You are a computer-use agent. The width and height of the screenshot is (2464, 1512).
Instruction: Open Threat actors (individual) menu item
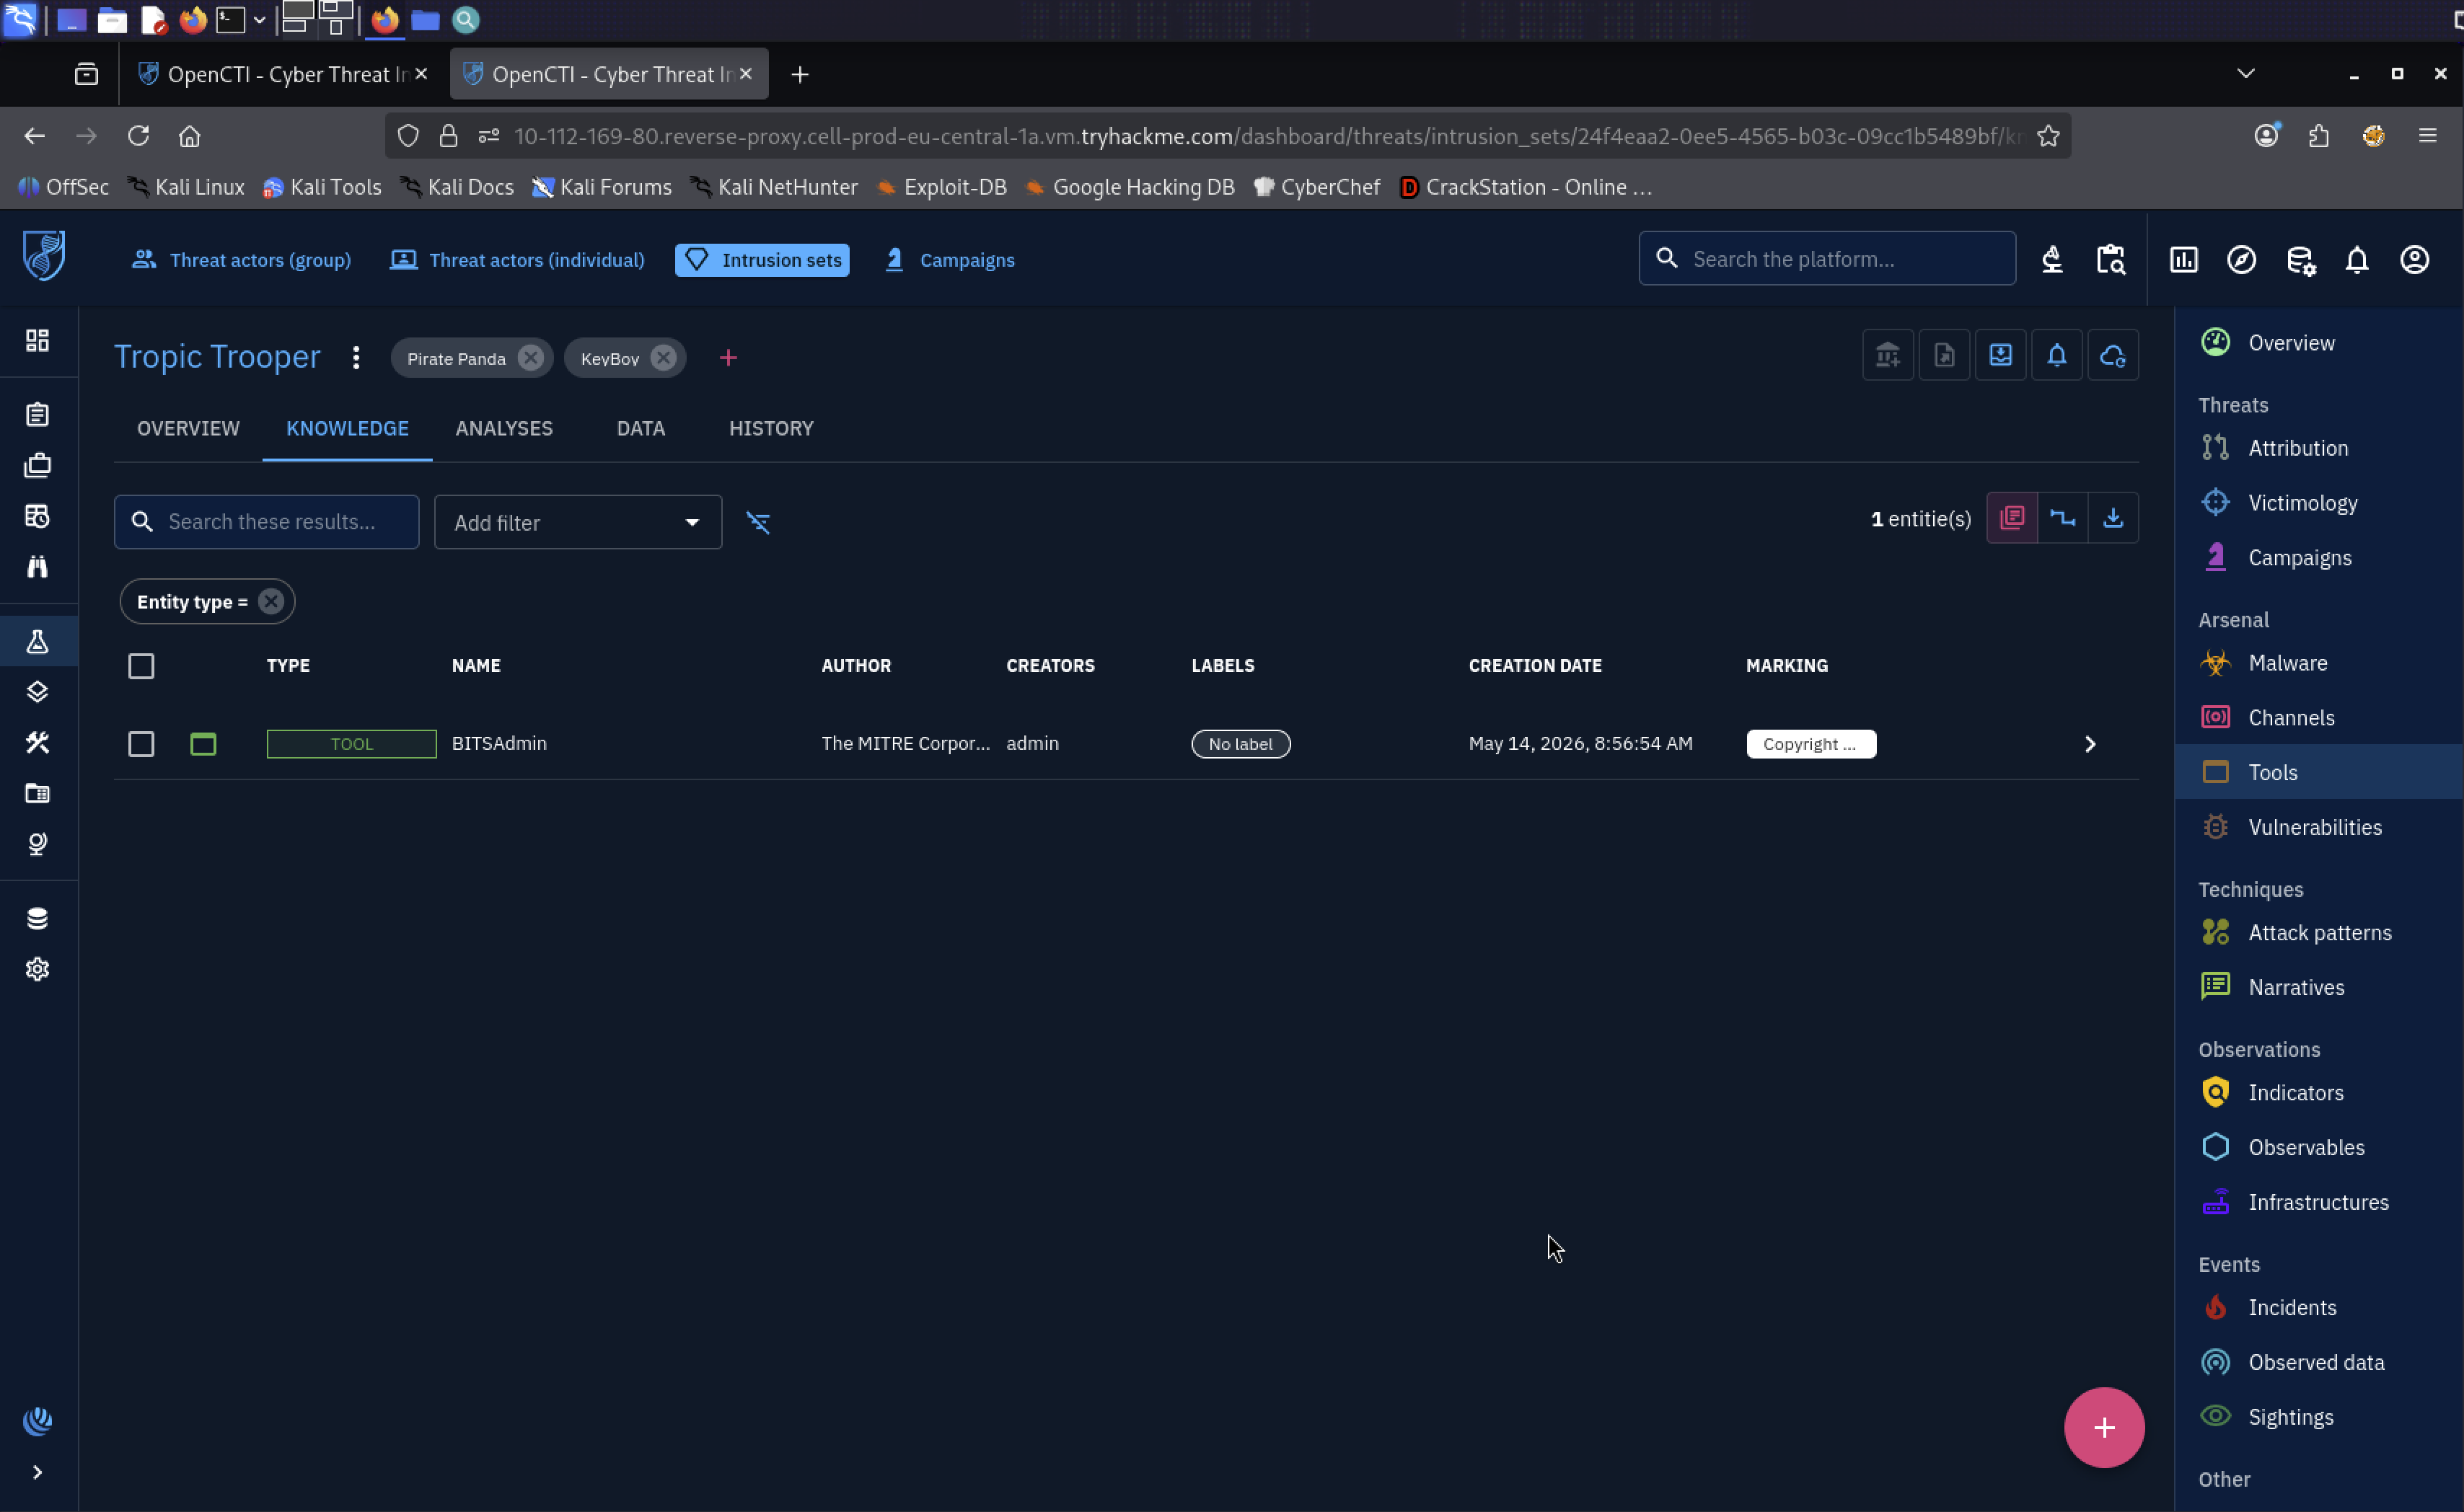[517, 260]
